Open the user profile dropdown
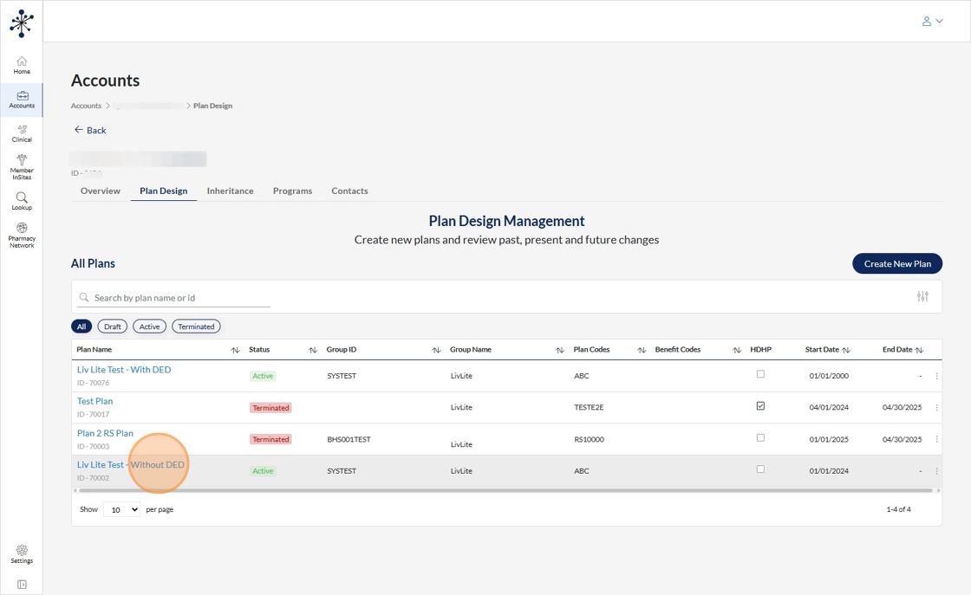This screenshot has width=971, height=595. [x=932, y=22]
